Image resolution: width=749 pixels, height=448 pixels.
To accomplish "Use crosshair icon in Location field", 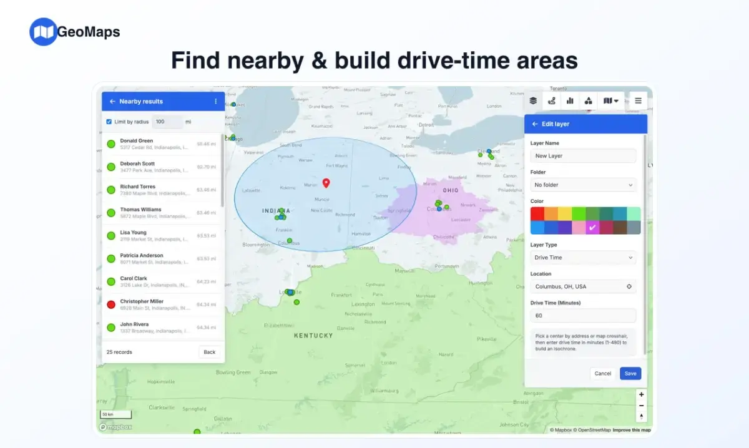I will click(629, 287).
